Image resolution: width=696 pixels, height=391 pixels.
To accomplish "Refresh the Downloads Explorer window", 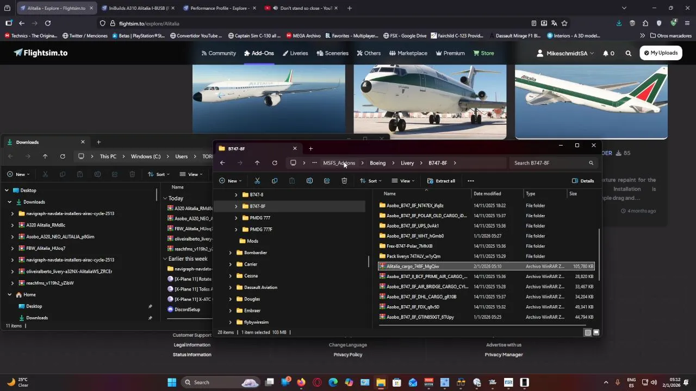I will pos(63,156).
